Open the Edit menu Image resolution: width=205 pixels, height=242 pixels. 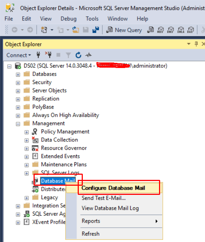[26, 19]
